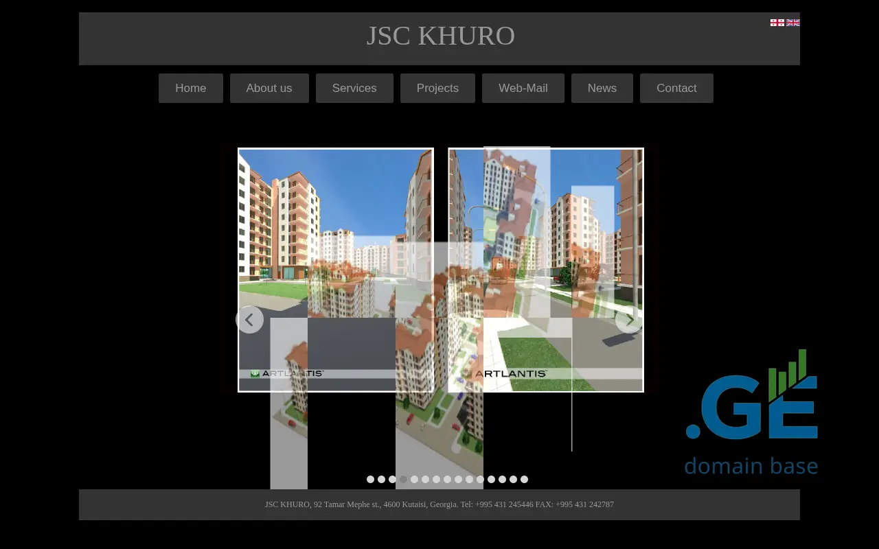This screenshot has width=879, height=549.
Task: Click the darkened active slideshow dot
Action: click(404, 480)
